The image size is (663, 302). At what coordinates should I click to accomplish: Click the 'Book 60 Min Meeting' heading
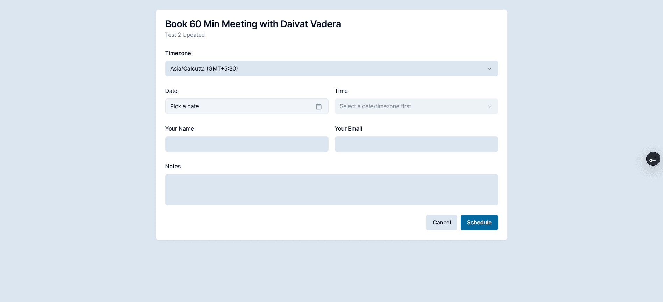point(253,24)
